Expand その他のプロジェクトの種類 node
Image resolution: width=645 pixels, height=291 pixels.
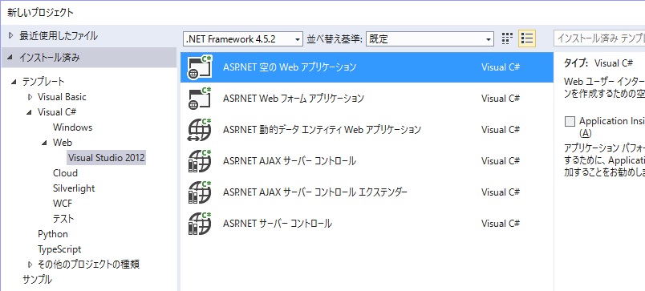(x=30, y=265)
